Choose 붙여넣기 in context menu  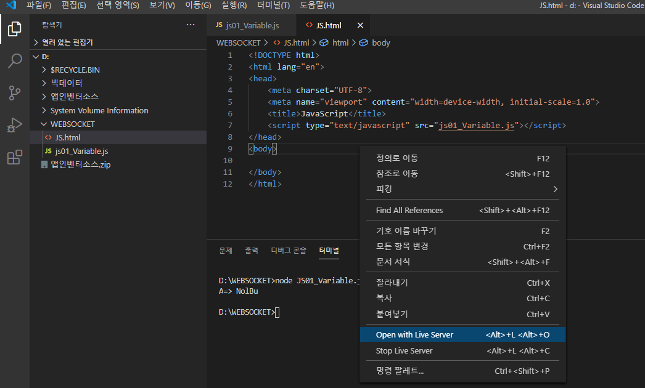coord(462,314)
